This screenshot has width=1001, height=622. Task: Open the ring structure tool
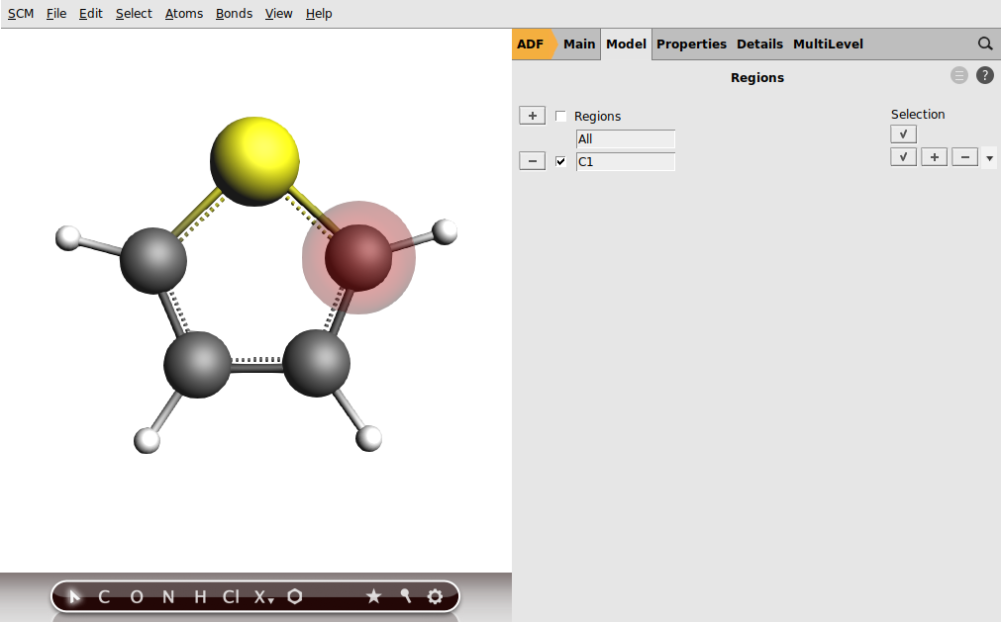[293, 596]
